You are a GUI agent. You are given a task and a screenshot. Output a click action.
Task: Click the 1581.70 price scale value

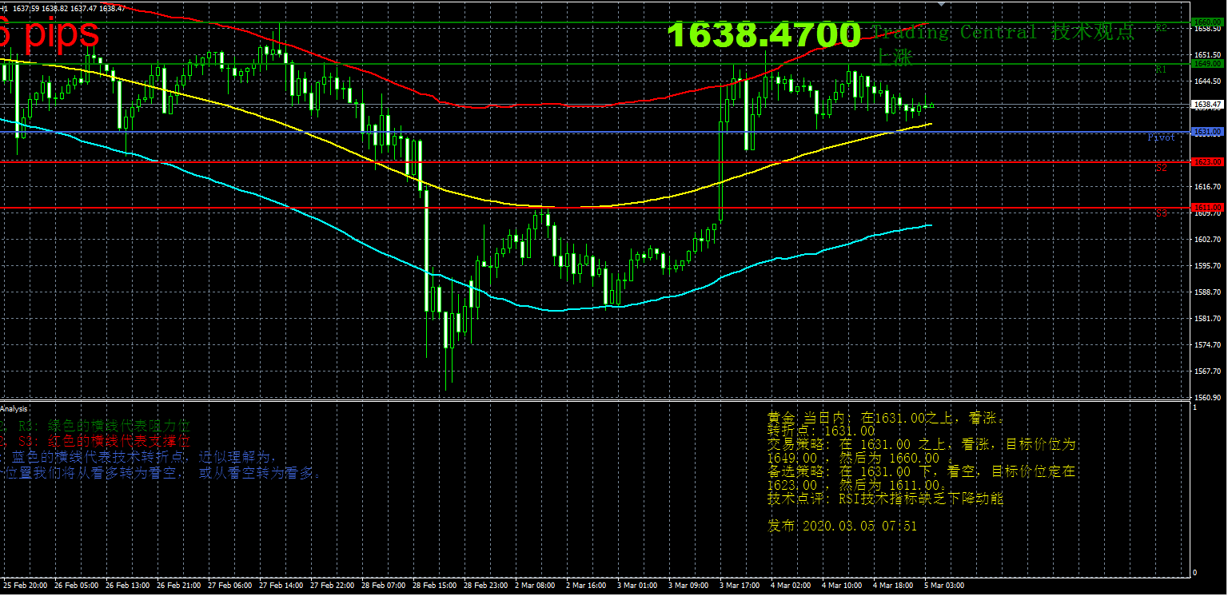pyautogui.click(x=1206, y=318)
